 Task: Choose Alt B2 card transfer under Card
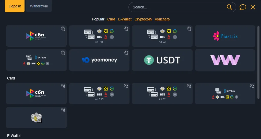click(162, 94)
